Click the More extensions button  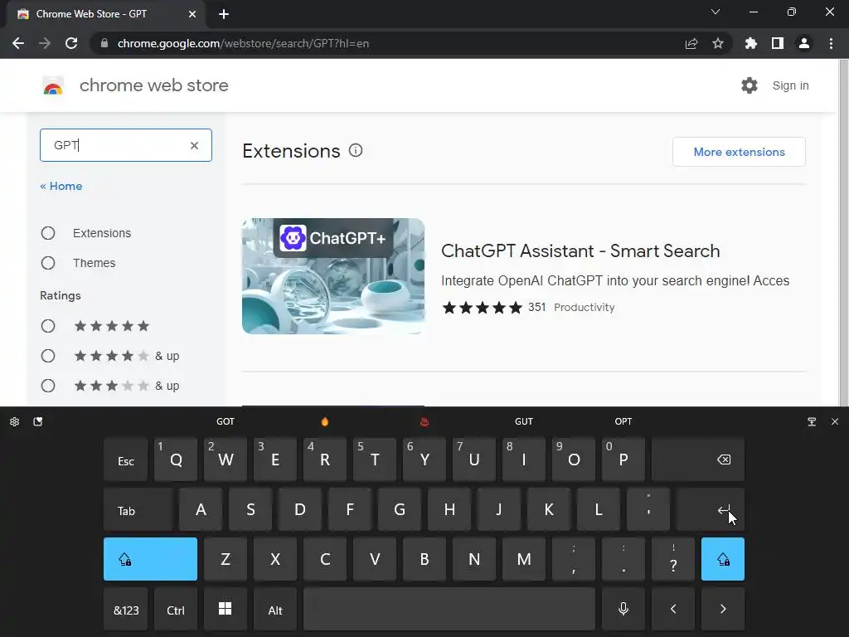click(x=739, y=152)
